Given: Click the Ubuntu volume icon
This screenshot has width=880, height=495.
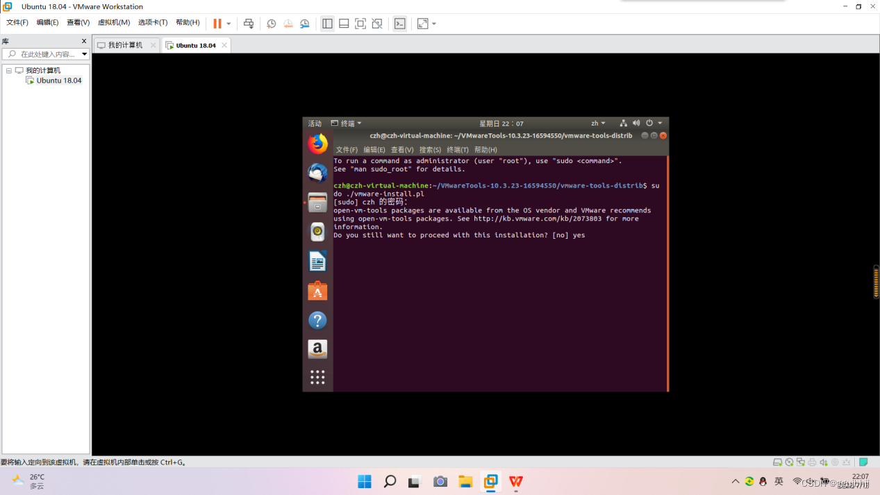Looking at the screenshot, I should pos(636,124).
